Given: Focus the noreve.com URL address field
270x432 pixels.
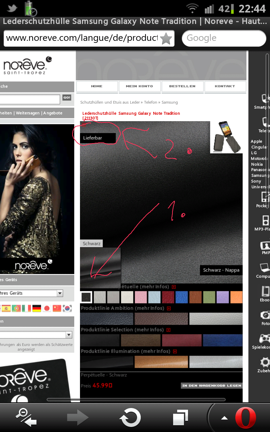Looking at the screenshot, I should pyautogui.click(x=82, y=38).
